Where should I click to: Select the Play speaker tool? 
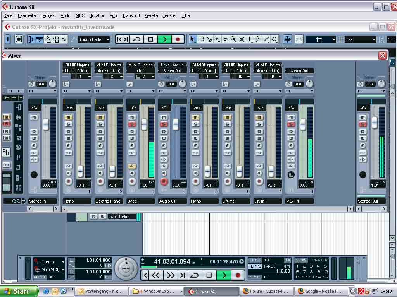pyautogui.click(x=274, y=39)
